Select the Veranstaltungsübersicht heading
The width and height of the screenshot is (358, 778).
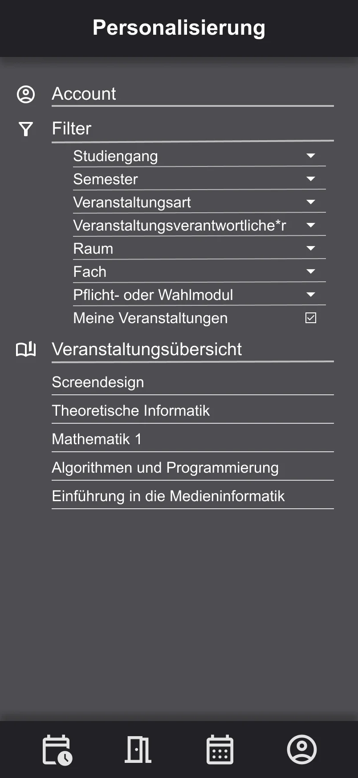147,349
